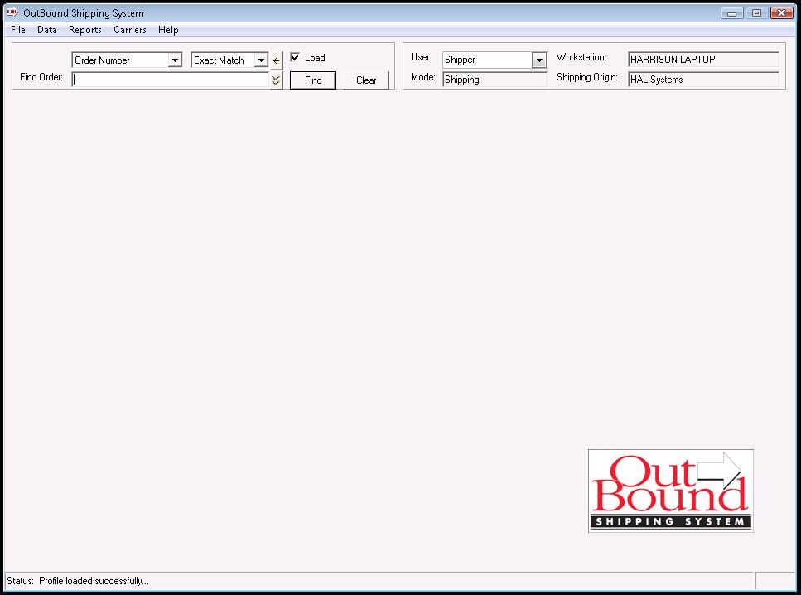The width and height of the screenshot is (801, 595).
Task: Click the left arrow icon beside Exact Match
Action: point(277,60)
